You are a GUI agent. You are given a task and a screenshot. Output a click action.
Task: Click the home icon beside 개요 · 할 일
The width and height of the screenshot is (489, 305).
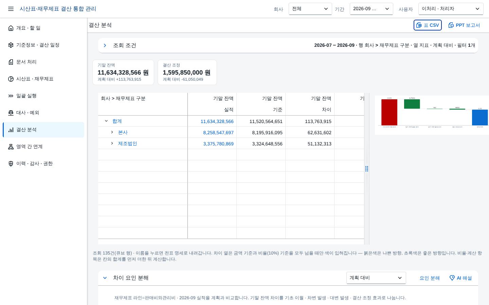11,28
